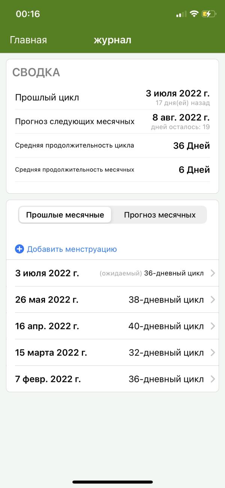Image resolution: width=225 pixels, height=488 pixels.
Task: Open the expected 36-дневный цикл entry
Action: (x=112, y=273)
